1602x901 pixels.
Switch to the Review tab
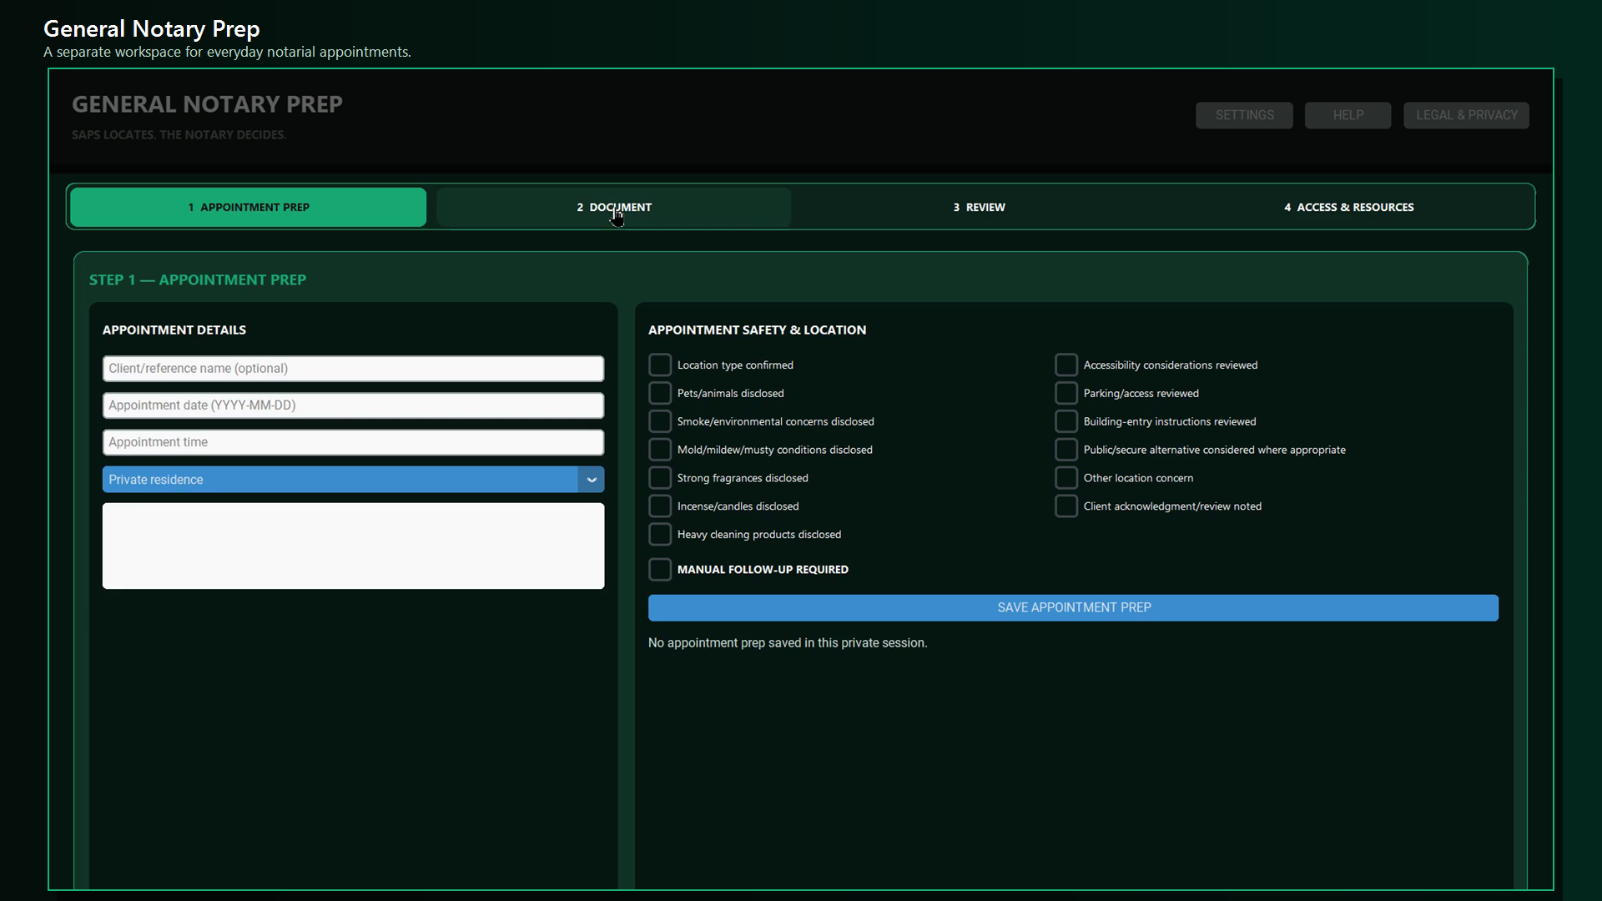(979, 207)
